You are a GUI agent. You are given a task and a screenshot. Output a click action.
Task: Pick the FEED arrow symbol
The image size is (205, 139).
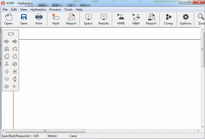pyautogui.click(x=7, y=42)
